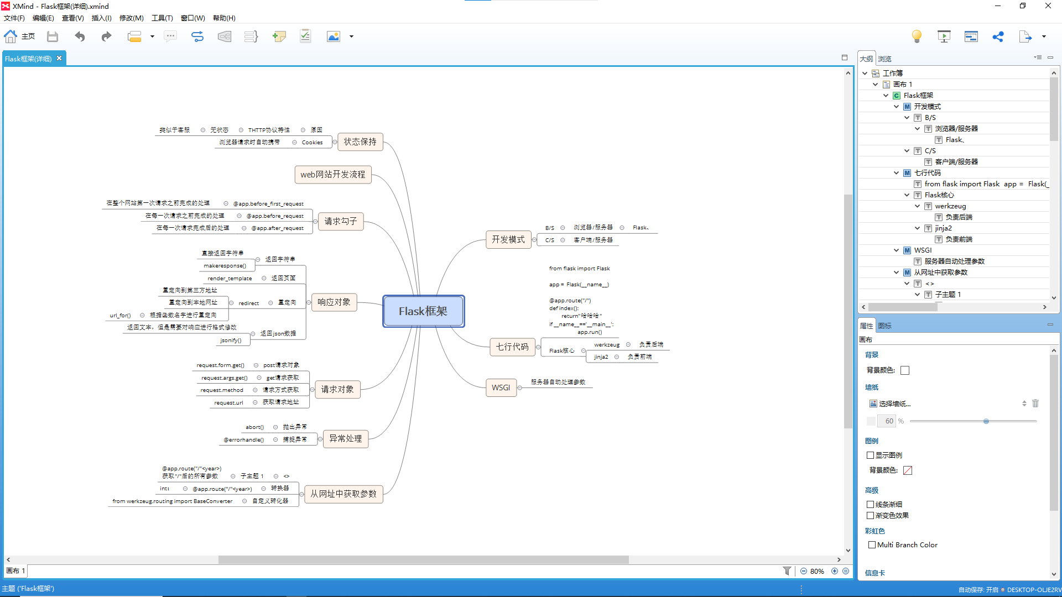Click the 背景颜色 swatch under 背景
This screenshot has height=597, width=1062.
pyautogui.click(x=905, y=370)
